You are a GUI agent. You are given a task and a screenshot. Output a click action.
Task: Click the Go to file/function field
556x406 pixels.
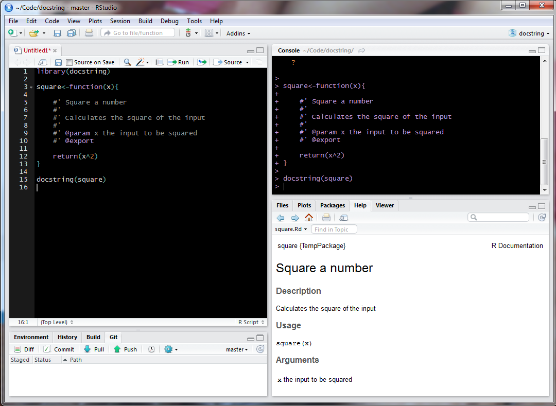[138, 33]
